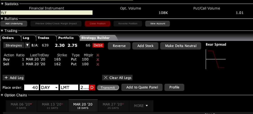This screenshot has width=253, height=114.
Task: Open the Strategies dropdown arrow
Action: 28,45
